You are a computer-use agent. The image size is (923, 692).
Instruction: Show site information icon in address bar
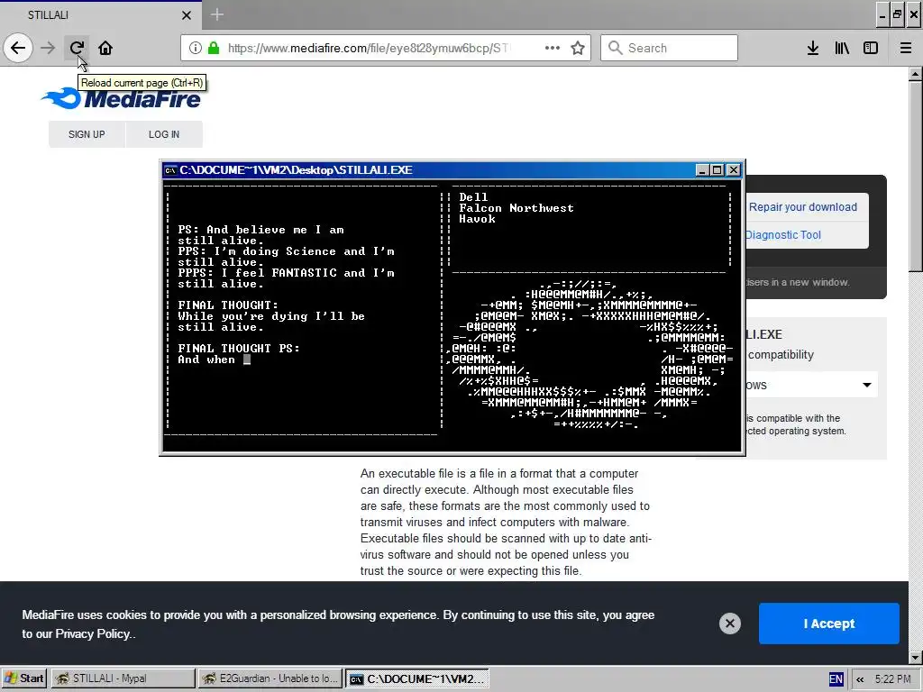point(196,48)
